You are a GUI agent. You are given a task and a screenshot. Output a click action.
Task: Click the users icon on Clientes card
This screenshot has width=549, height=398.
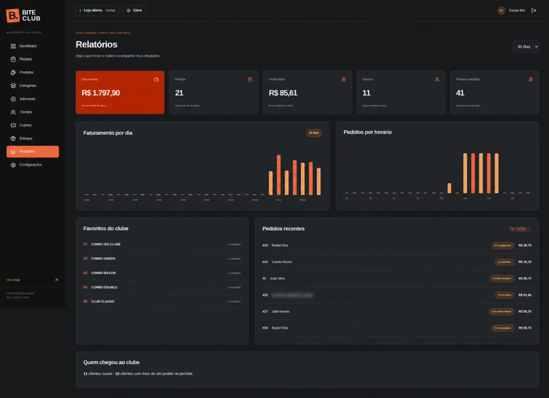click(437, 79)
